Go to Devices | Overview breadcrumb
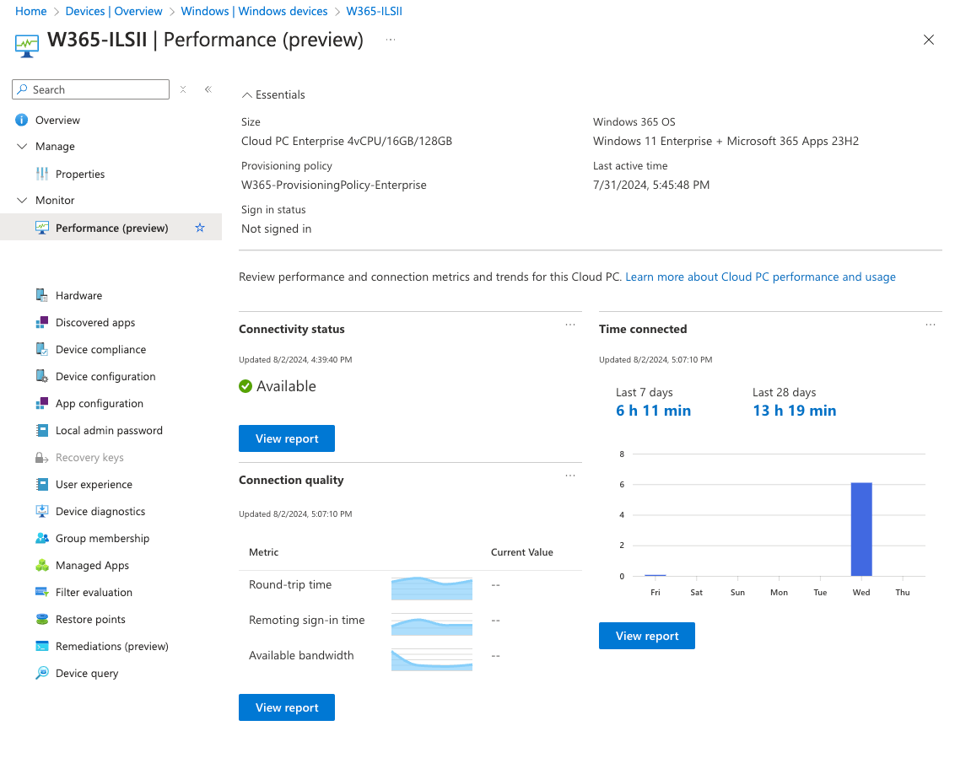Image resolution: width=955 pixels, height=758 pixels. 114,12
